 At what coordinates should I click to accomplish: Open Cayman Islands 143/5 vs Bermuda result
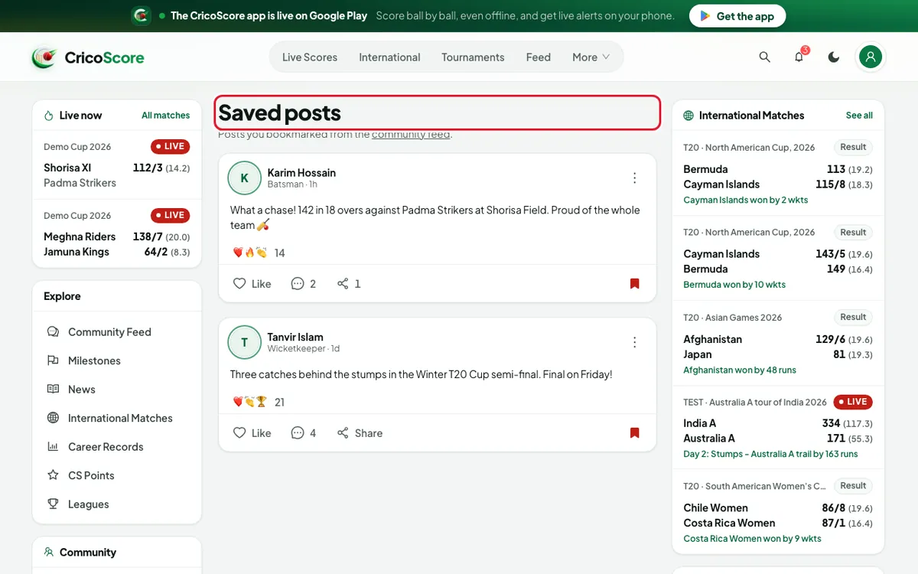[x=778, y=258]
